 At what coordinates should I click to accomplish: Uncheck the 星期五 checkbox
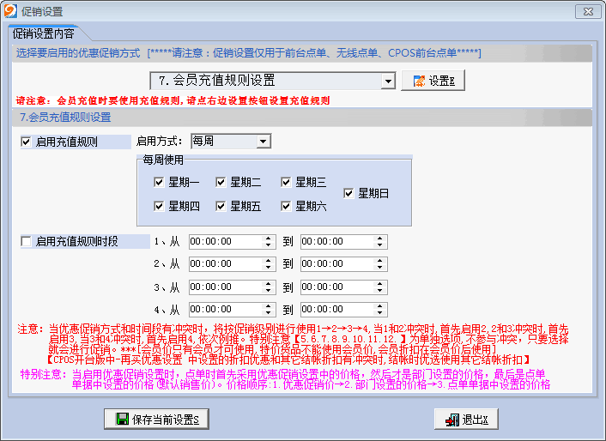(x=221, y=206)
